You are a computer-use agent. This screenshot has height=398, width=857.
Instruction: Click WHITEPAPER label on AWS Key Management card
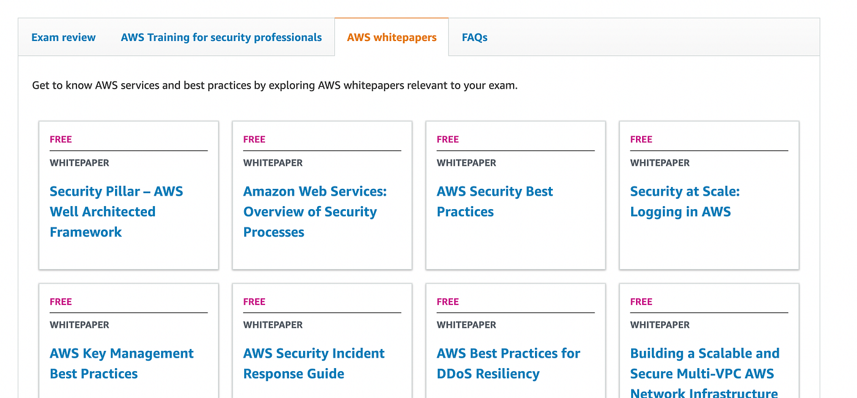[80, 325]
